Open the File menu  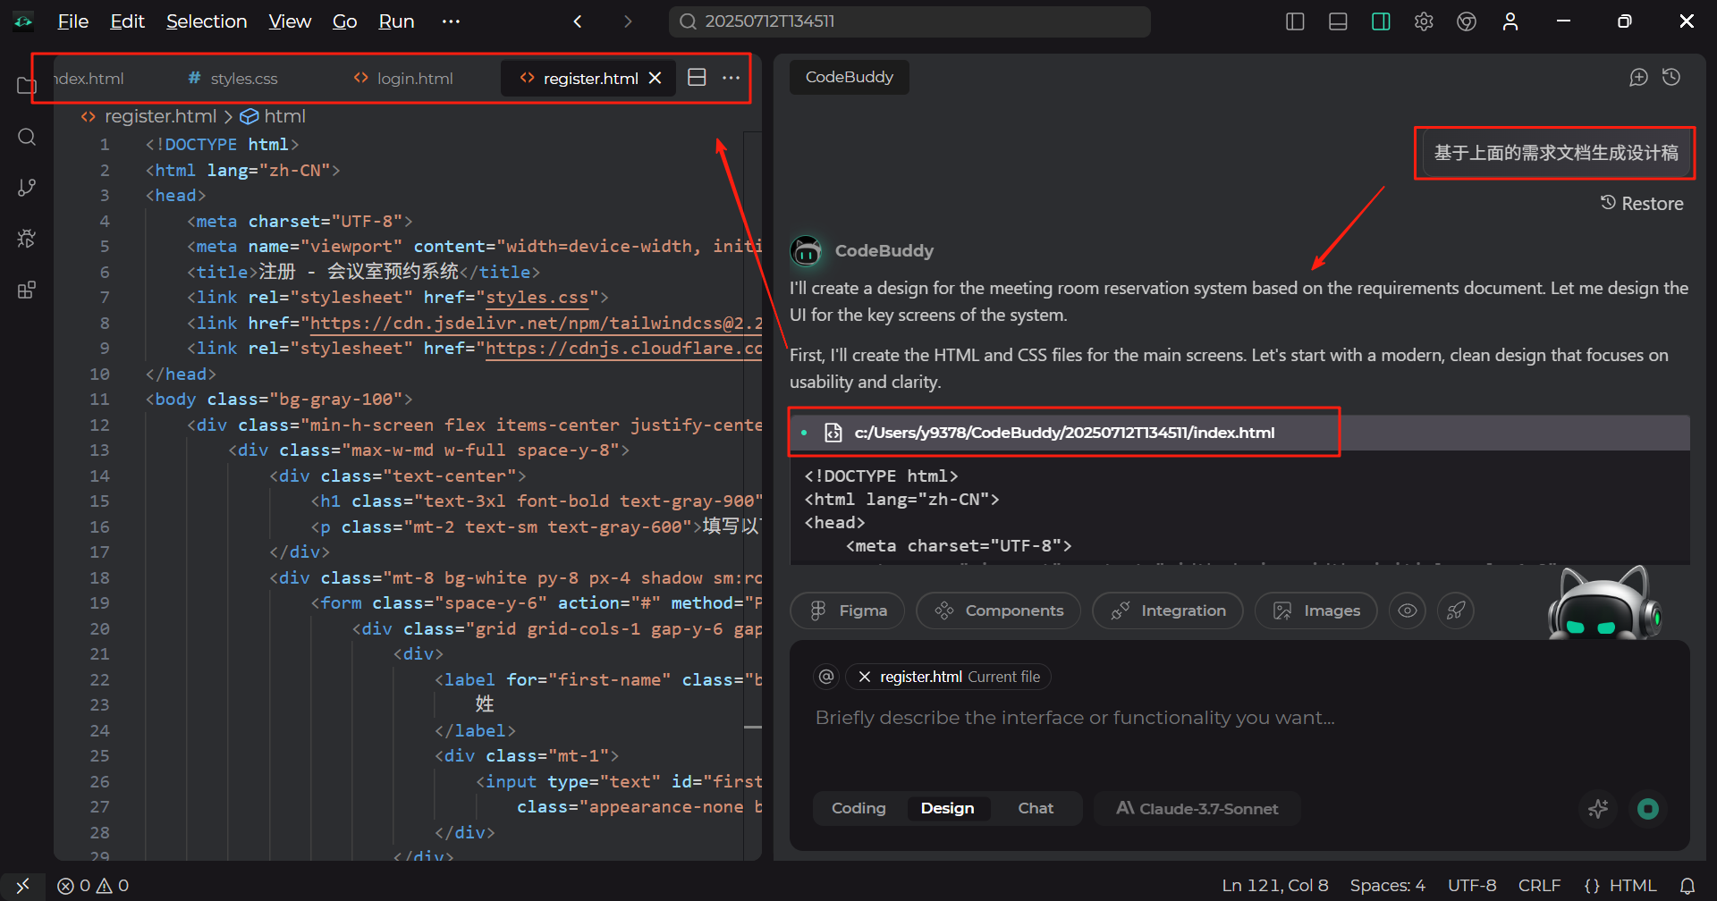pyautogui.click(x=73, y=21)
